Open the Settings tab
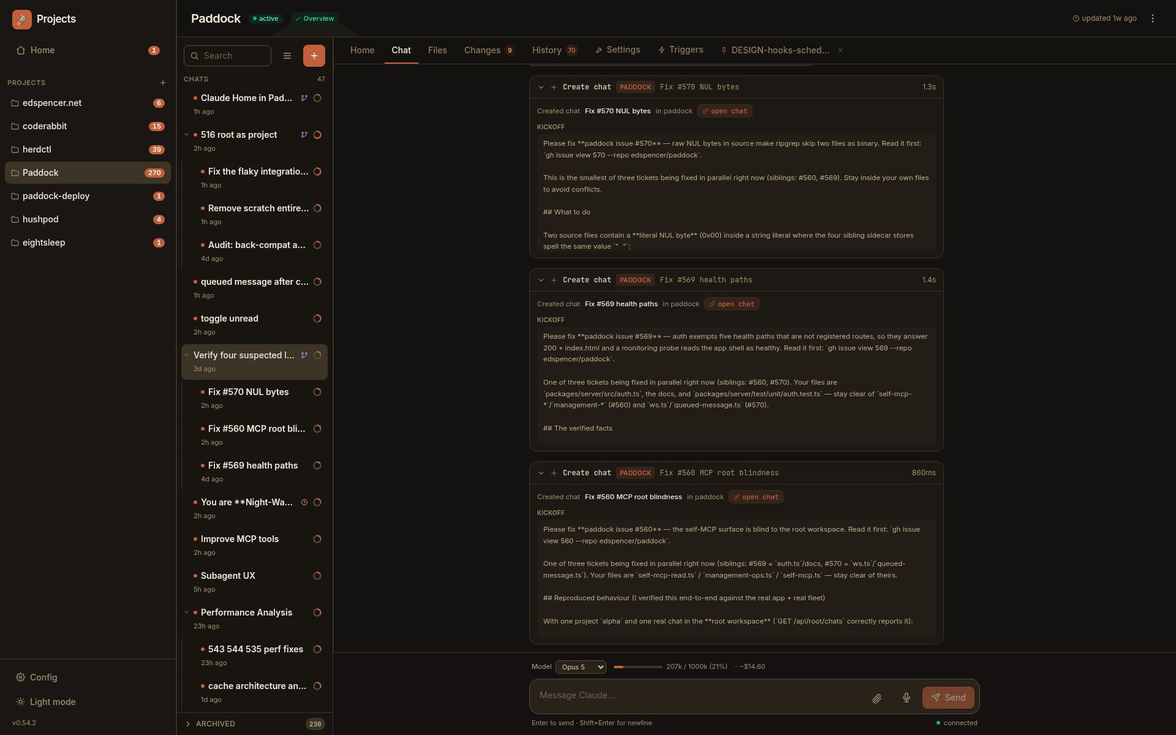 click(617, 50)
